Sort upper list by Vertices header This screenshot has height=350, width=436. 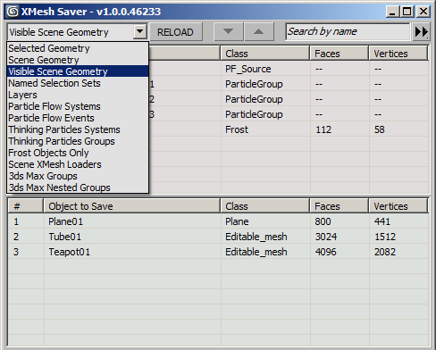[398, 54]
